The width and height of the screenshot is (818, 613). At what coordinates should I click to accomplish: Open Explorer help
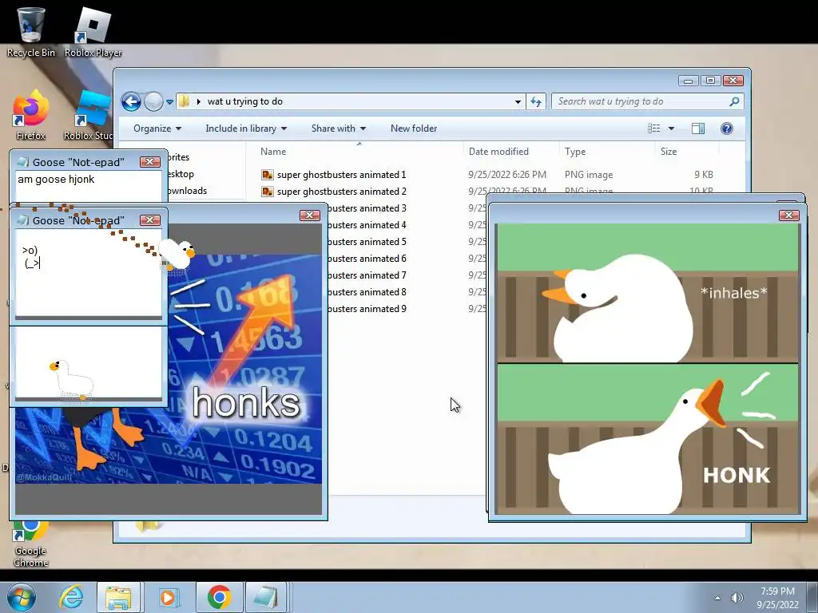(x=726, y=129)
